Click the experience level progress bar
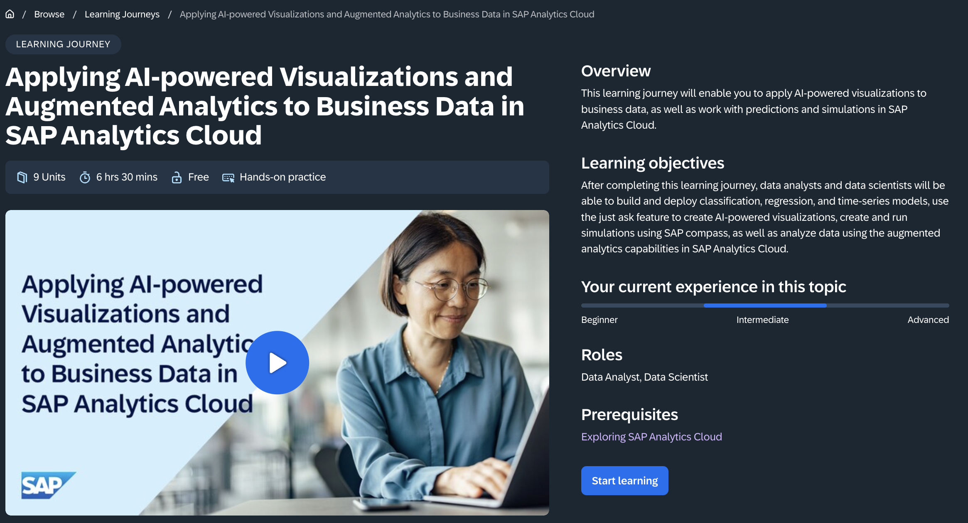Screen dimensions: 968x523 765,305
